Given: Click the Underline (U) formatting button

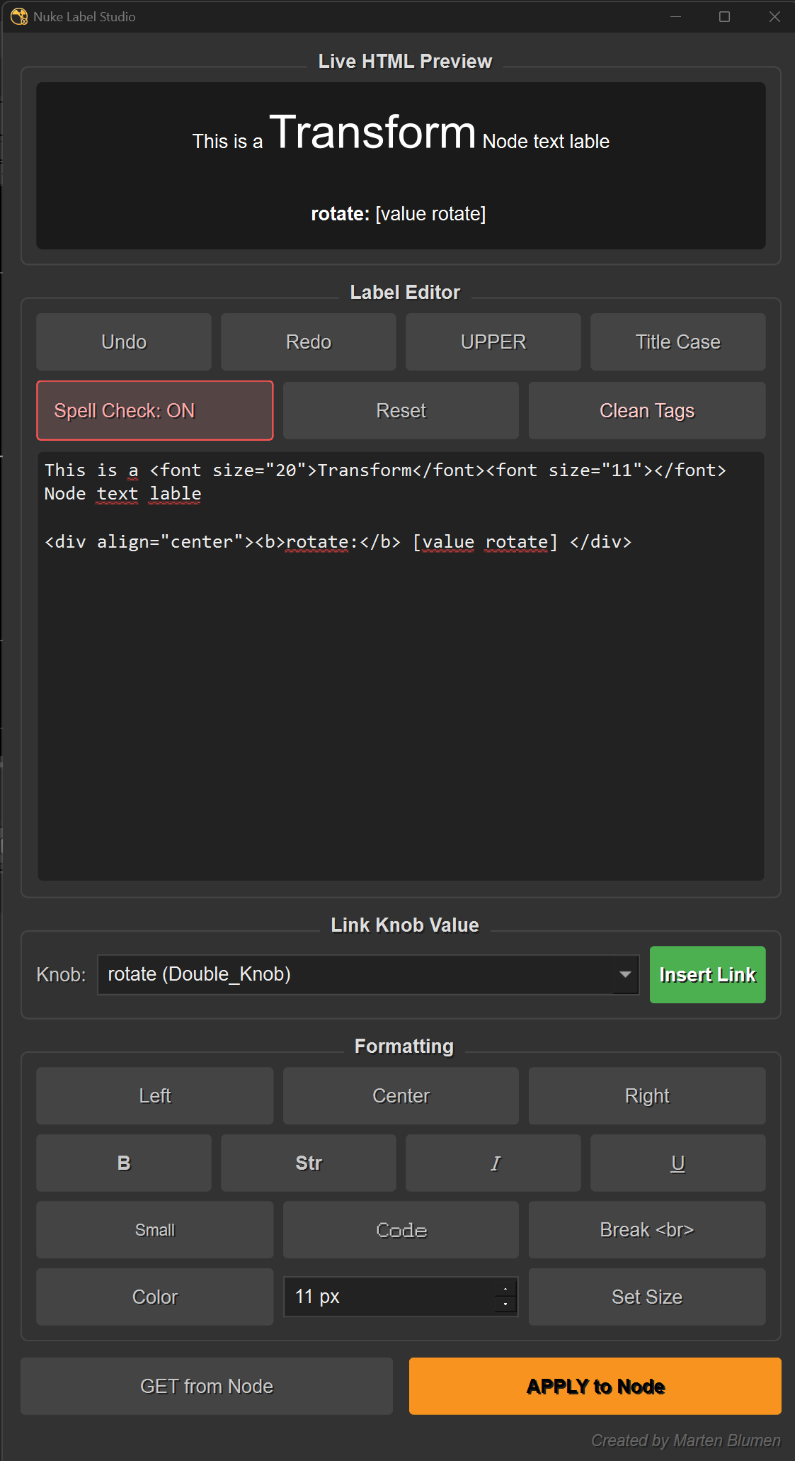Looking at the screenshot, I should point(677,1163).
